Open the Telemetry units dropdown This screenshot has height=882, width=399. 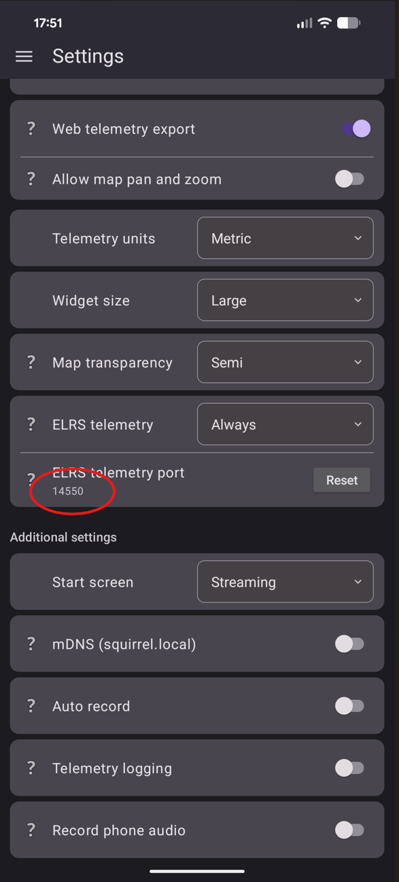pyautogui.click(x=285, y=238)
